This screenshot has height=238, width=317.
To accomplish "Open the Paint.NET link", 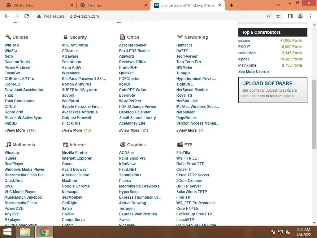I will tap(128, 170).
